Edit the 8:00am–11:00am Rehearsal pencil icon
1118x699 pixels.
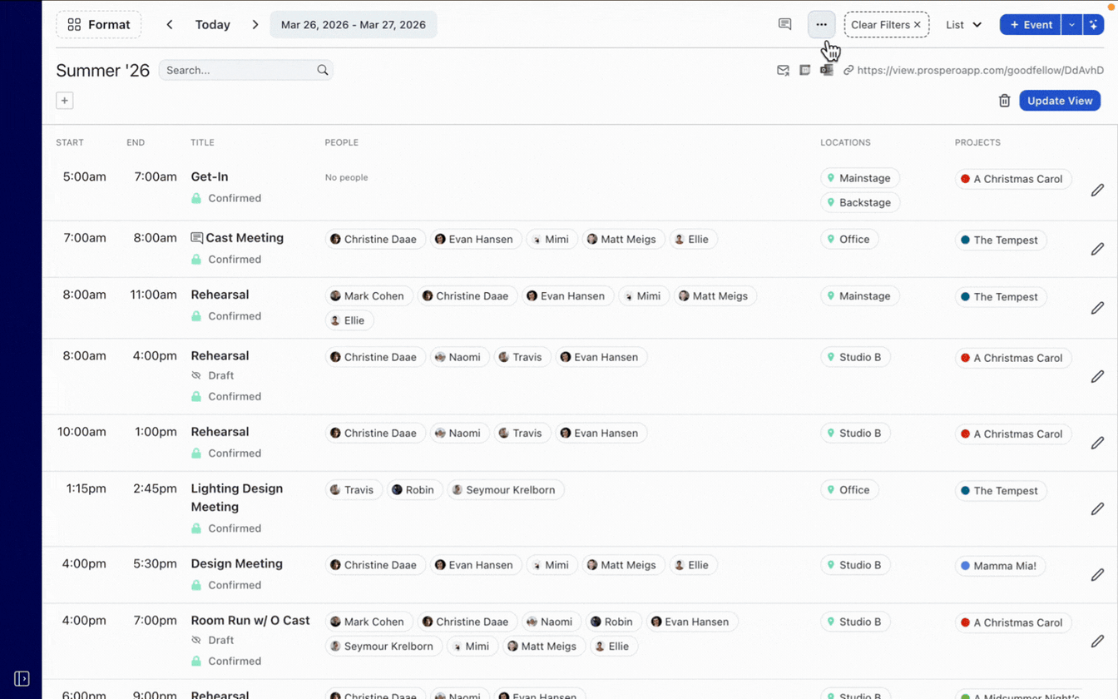point(1097,308)
